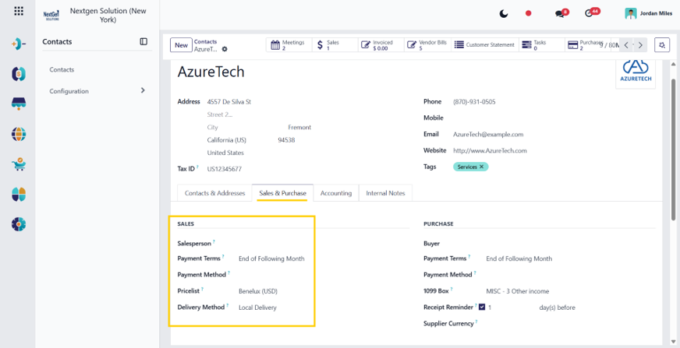The width and height of the screenshot is (680, 348).
Task: Open Customer Statement smart button
Action: 484,45
